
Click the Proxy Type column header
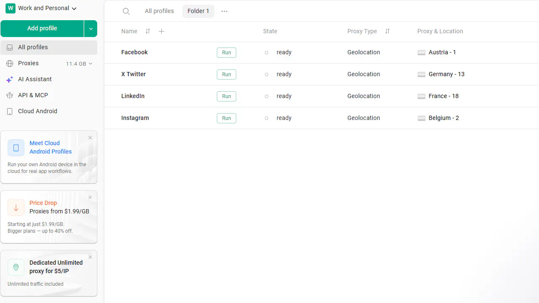tap(362, 31)
